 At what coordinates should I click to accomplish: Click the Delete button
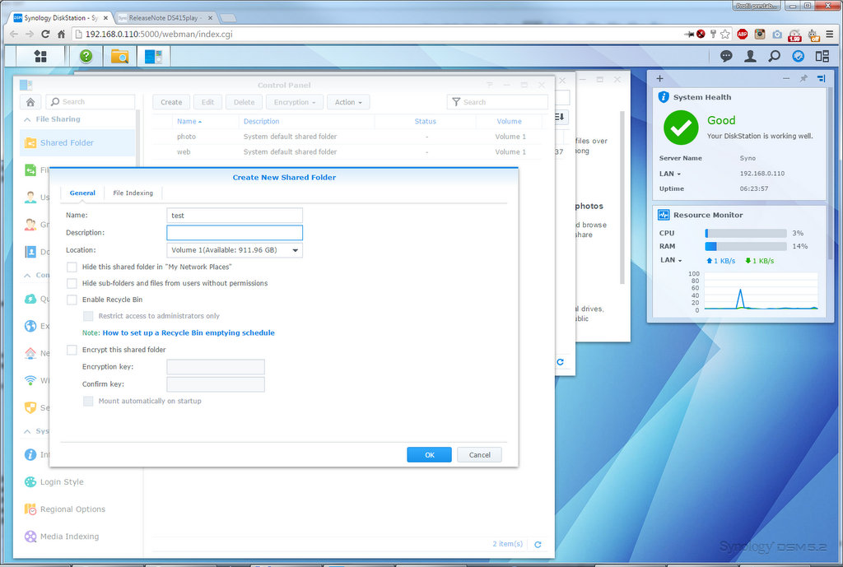tap(244, 102)
